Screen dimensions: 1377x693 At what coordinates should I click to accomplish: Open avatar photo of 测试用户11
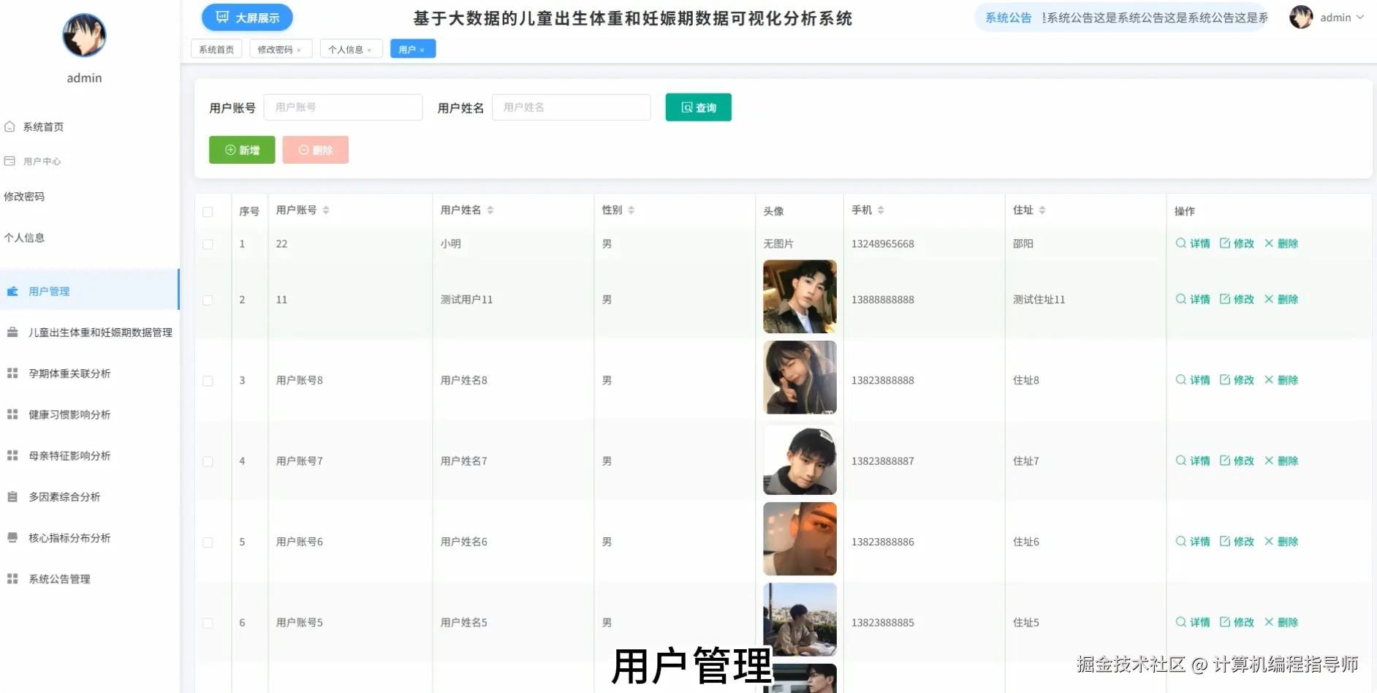[x=800, y=297]
